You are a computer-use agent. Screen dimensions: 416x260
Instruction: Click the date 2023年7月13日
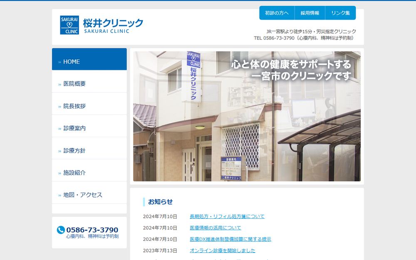click(160, 250)
